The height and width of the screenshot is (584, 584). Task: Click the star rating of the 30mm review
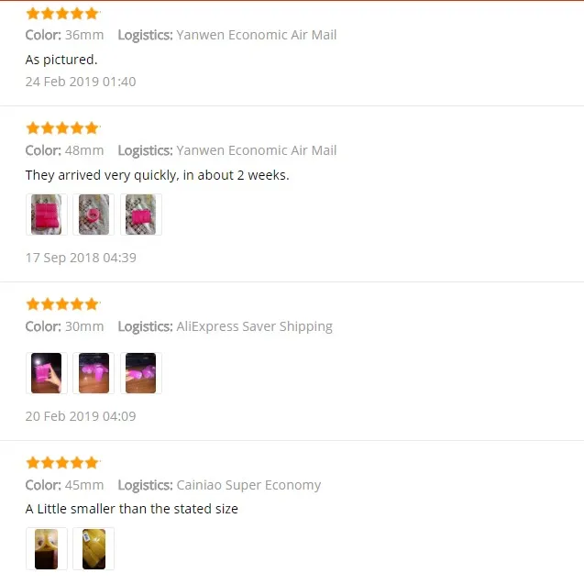tap(62, 304)
